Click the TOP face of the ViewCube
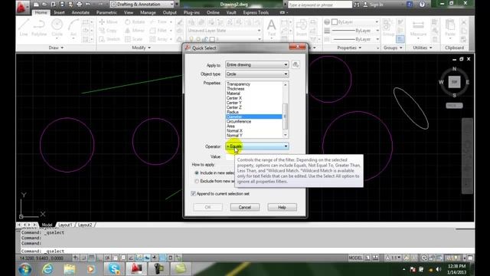Image resolution: width=490 pixels, height=276 pixels. point(454,82)
